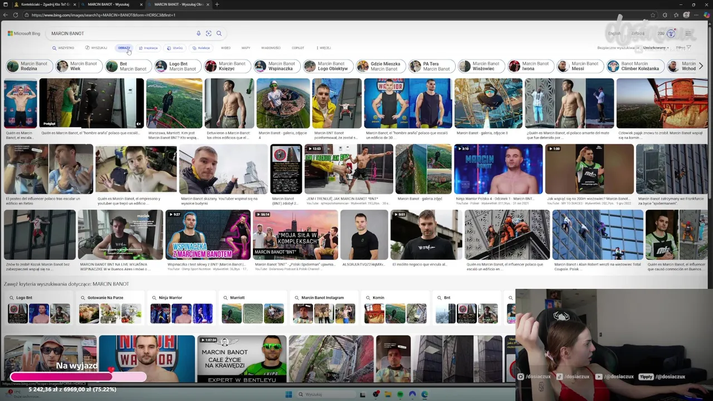Click the browser address bar URL

(x=103, y=15)
